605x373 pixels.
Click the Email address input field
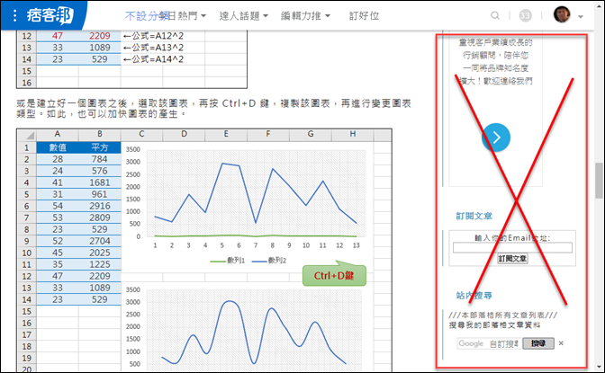512,248
